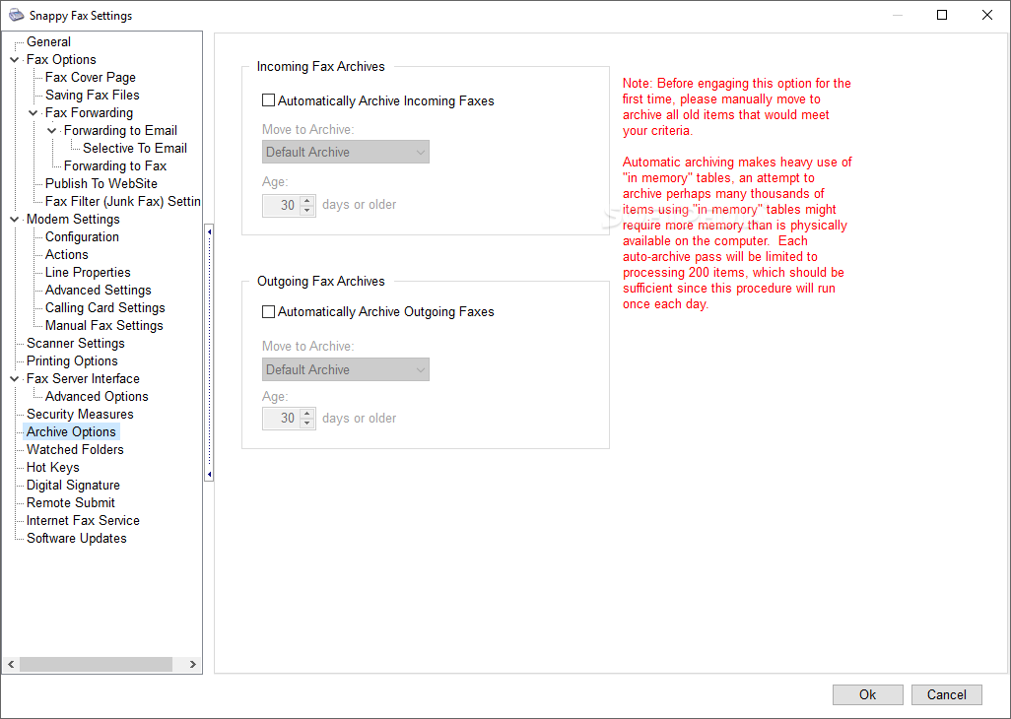
Task: Select General in settings tree
Action: (48, 42)
